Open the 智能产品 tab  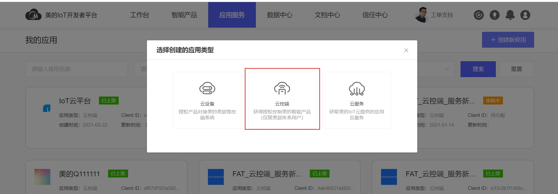184,15
